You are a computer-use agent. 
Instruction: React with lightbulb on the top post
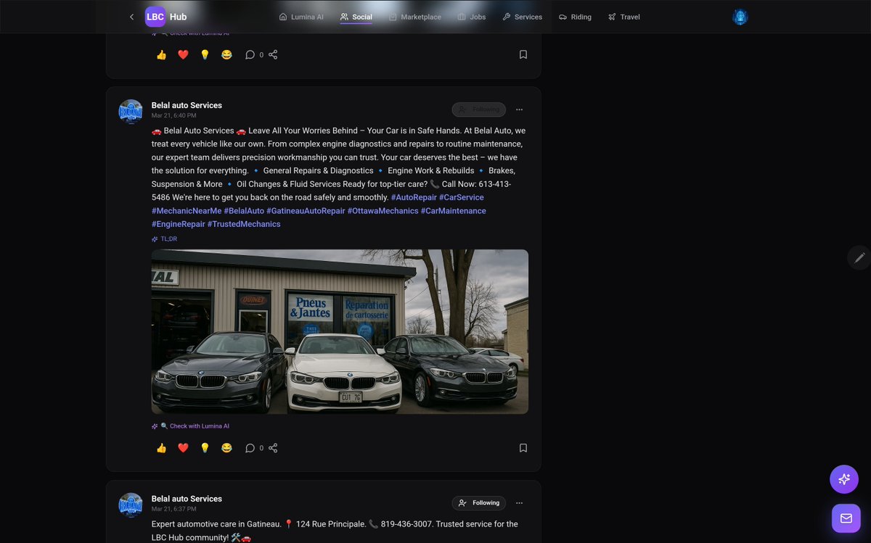pos(205,54)
